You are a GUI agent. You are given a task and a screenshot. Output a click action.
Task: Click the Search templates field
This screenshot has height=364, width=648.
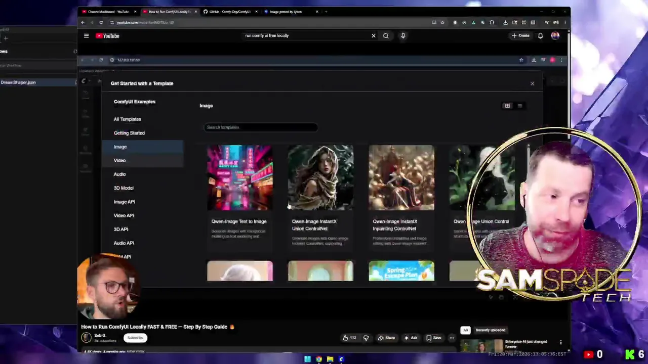pyautogui.click(x=261, y=127)
